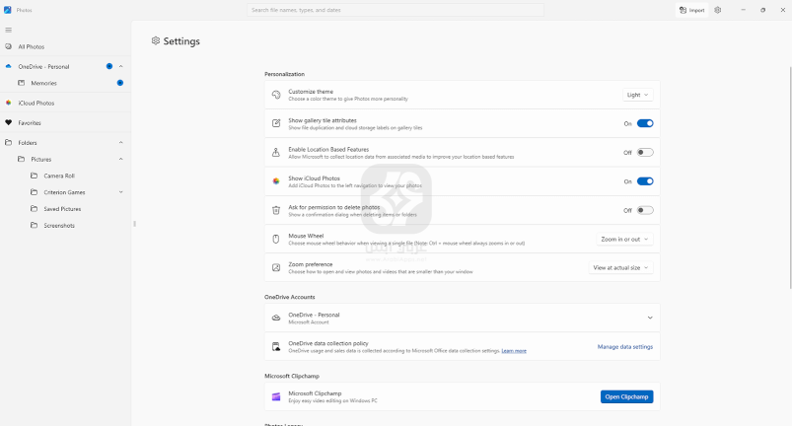Turn on Ask for permission to delete photos
The image size is (792, 426).
645,210
